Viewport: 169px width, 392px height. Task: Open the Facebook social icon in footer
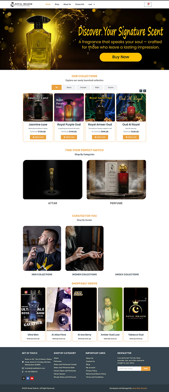pos(28,378)
